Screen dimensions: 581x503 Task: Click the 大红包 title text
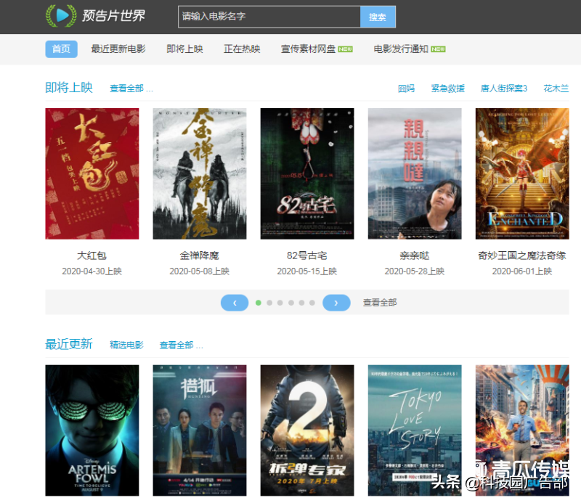pyautogui.click(x=92, y=255)
